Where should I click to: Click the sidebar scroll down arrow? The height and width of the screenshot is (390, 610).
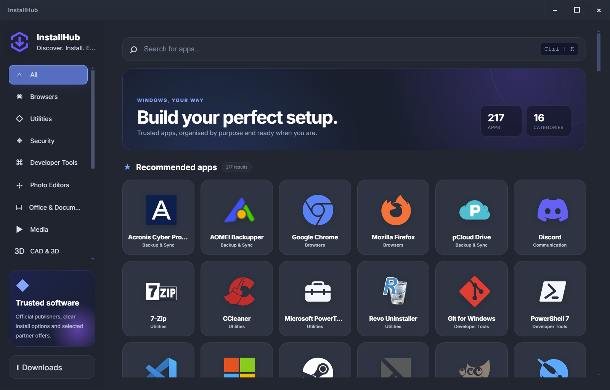click(93, 259)
